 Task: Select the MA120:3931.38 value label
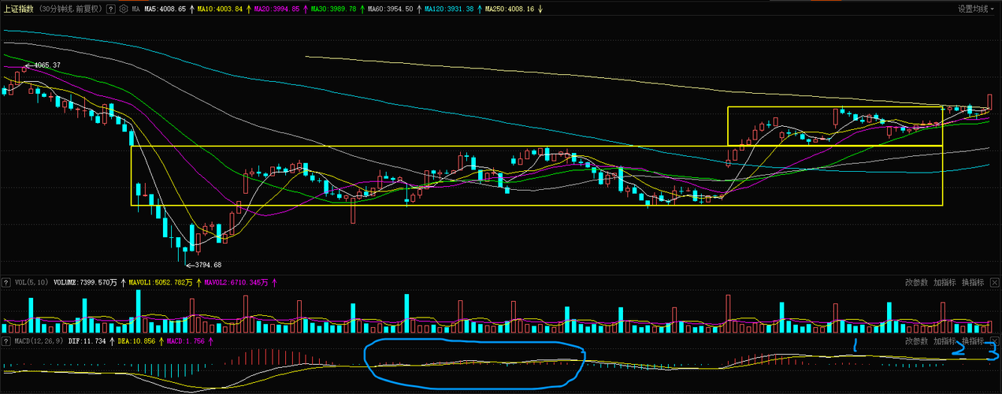(449, 9)
